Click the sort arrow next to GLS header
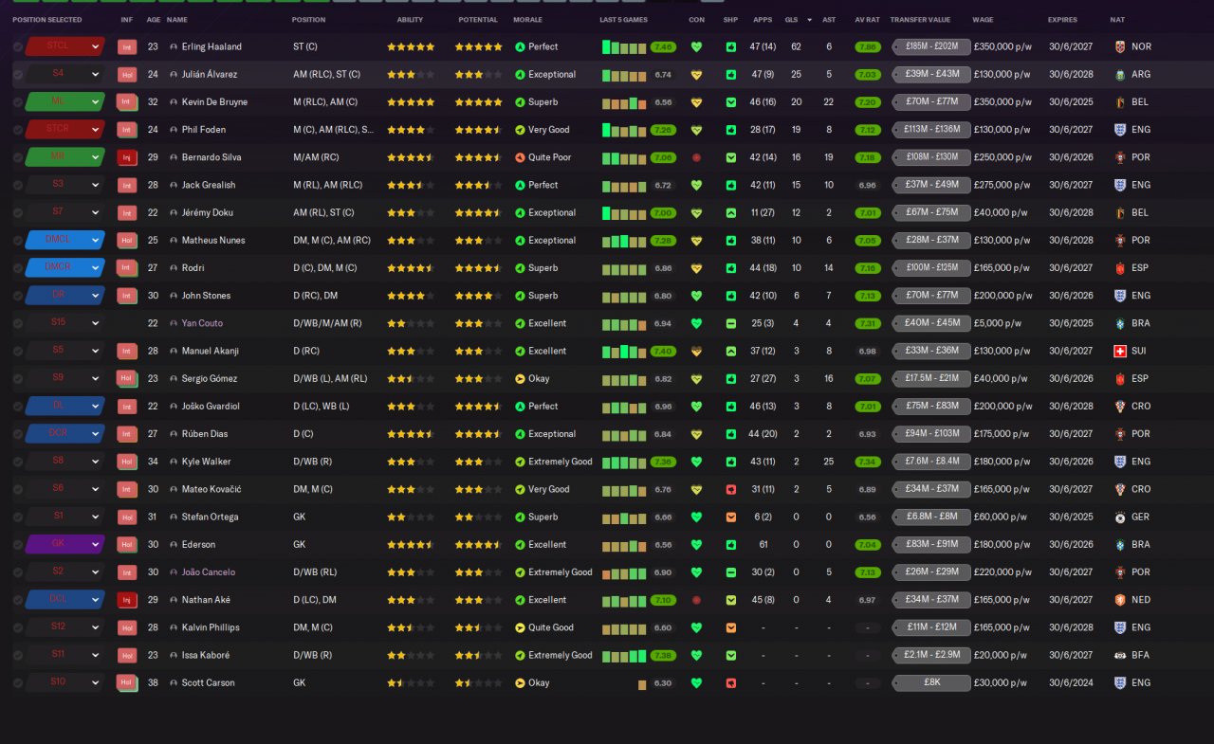 810,20
